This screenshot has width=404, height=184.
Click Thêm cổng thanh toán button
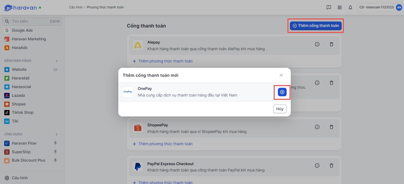(316, 26)
